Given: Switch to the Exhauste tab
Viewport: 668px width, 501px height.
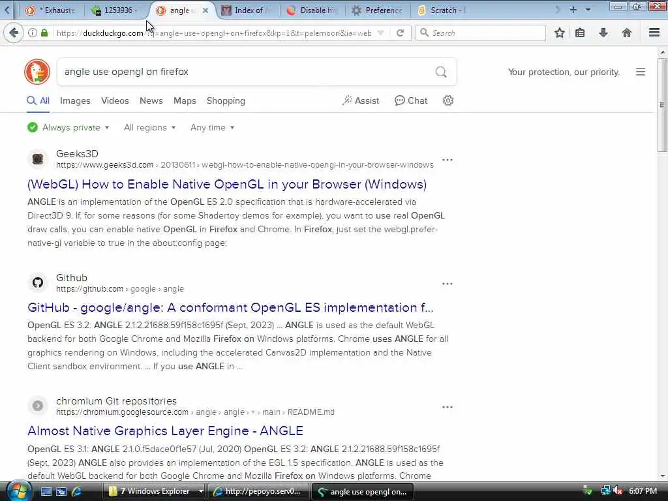Looking at the screenshot, I should [x=50, y=10].
